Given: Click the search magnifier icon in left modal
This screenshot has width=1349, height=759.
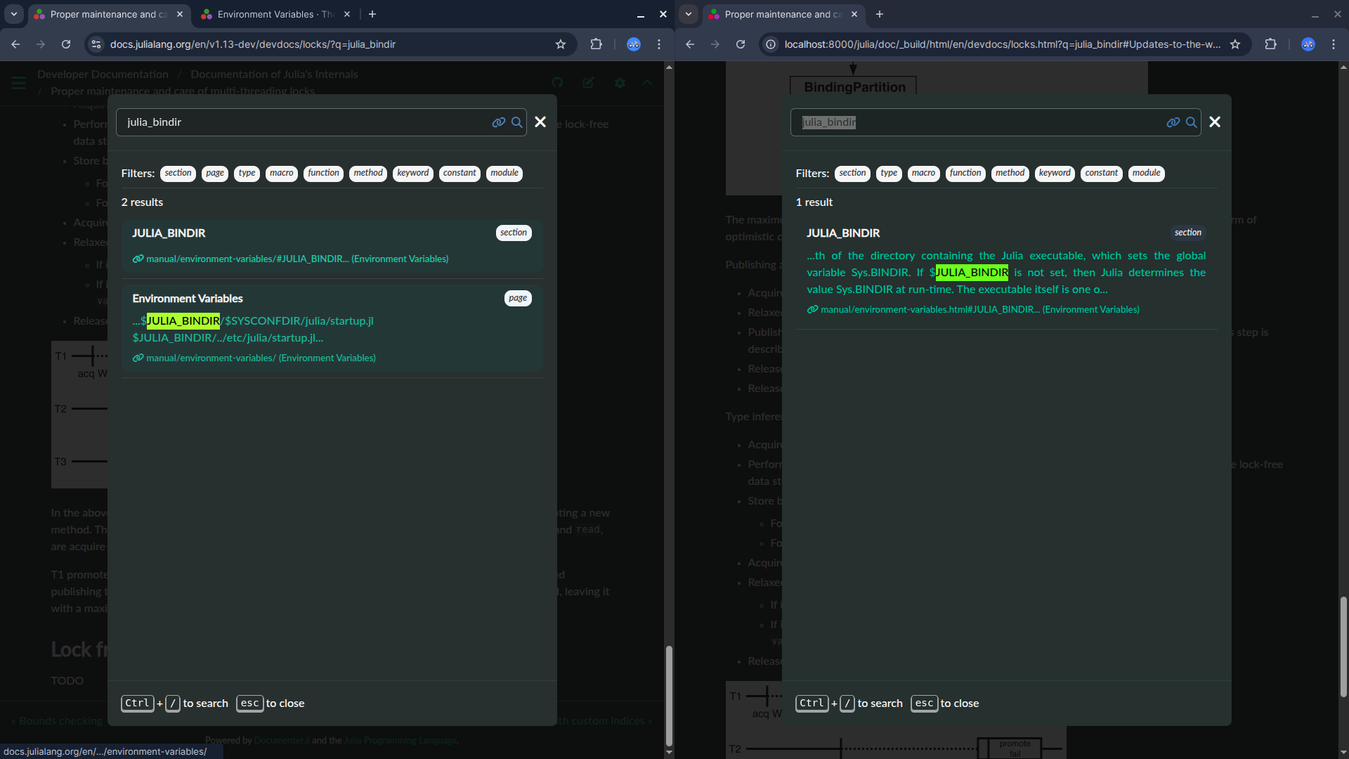Looking at the screenshot, I should (516, 122).
